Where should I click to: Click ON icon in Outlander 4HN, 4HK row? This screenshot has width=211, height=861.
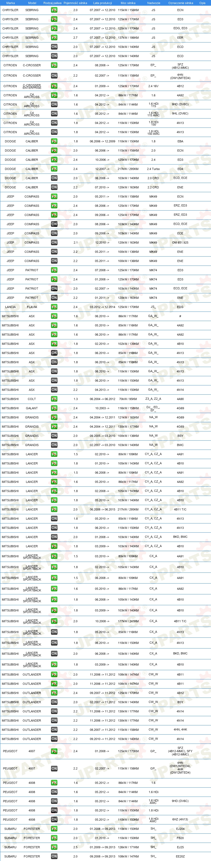coord(54,730)
